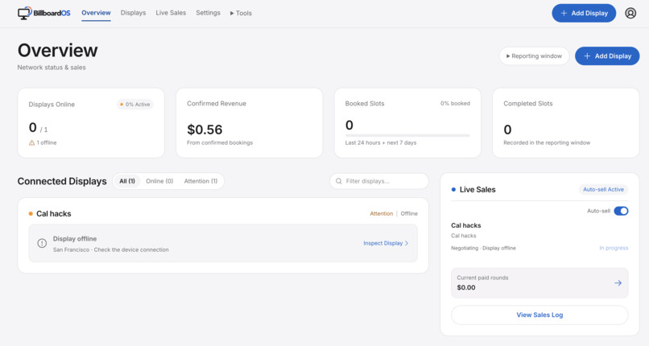Click the Attention label on Cal hacks display
This screenshot has height=346, width=649.
381,214
